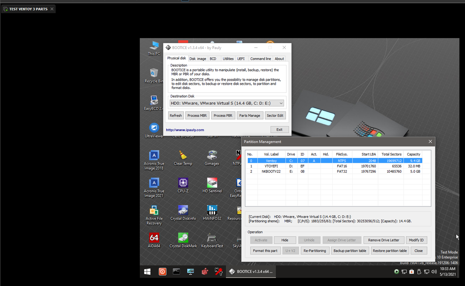Open the About tab
The image size is (465, 286).
click(x=279, y=59)
